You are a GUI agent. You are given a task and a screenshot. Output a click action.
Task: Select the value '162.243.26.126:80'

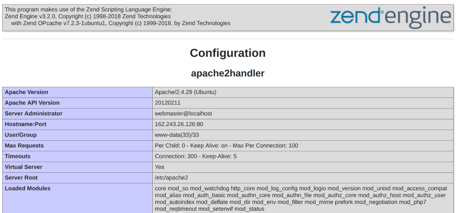coord(179,124)
